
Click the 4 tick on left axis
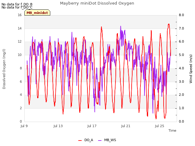pyautogui.click(x=21, y=95)
